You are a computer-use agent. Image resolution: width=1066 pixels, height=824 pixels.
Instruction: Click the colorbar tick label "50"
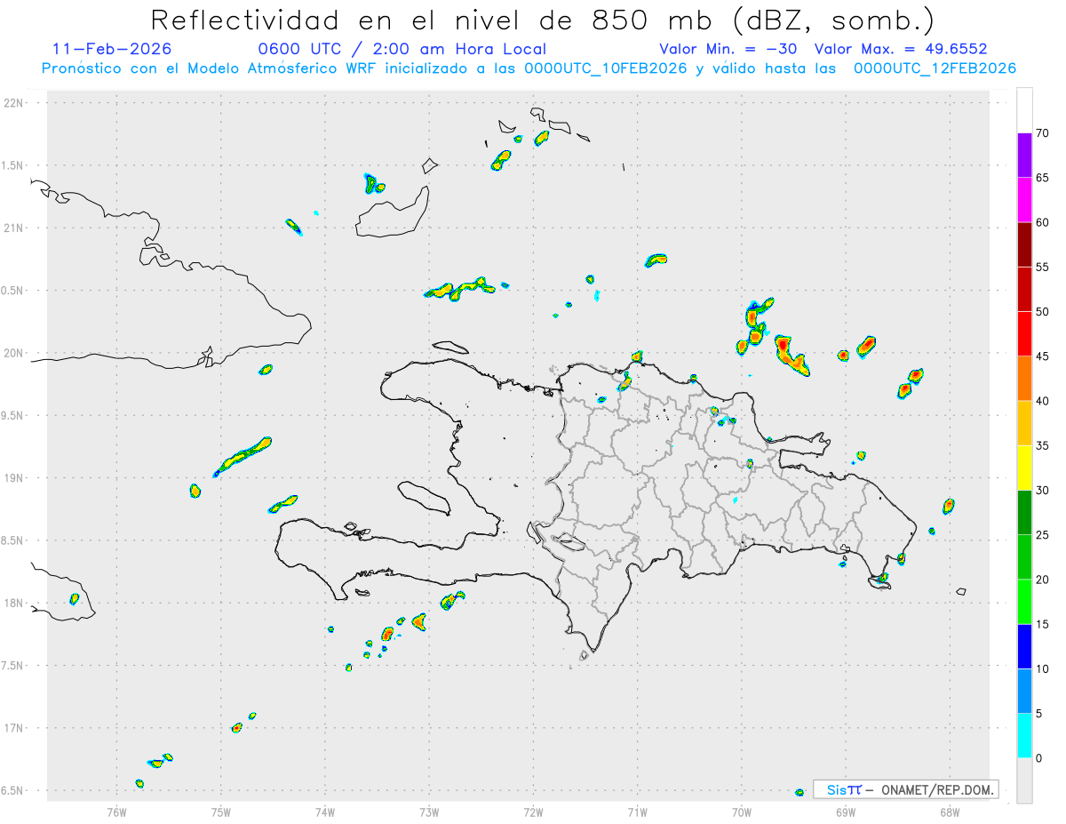[x=1043, y=312]
